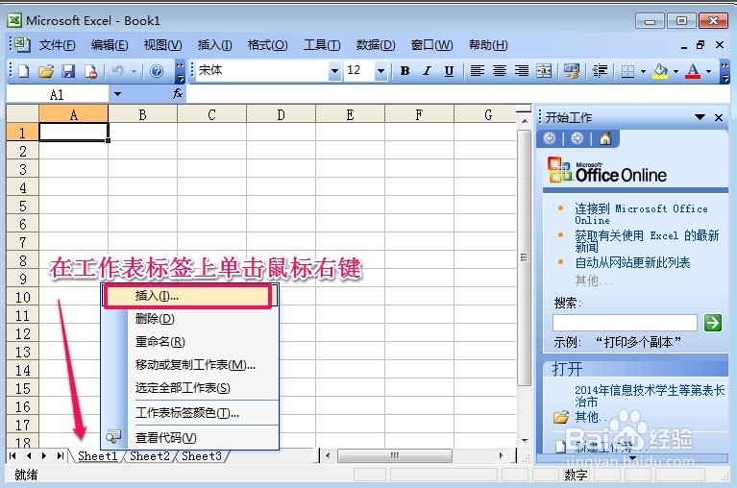Apply the yellow Fill Color bucket
Image resolution: width=737 pixels, height=488 pixels.
(661, 71)
